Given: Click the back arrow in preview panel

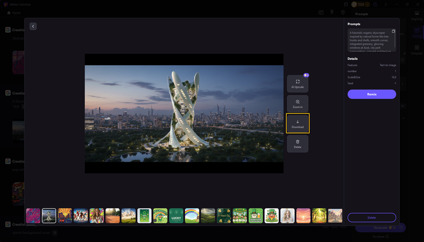Looking at the screenshot, I should pyautogui.click(x=33, y=26).
